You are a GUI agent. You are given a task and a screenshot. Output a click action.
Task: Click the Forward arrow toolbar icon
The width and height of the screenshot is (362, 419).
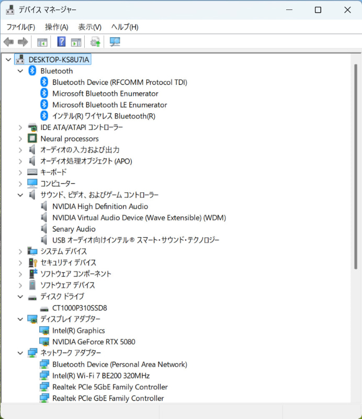coord(22,42)
